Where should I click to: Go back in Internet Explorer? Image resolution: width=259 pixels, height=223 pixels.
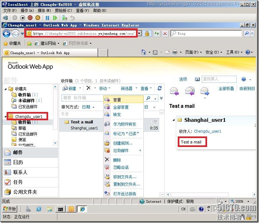(7, 33)
